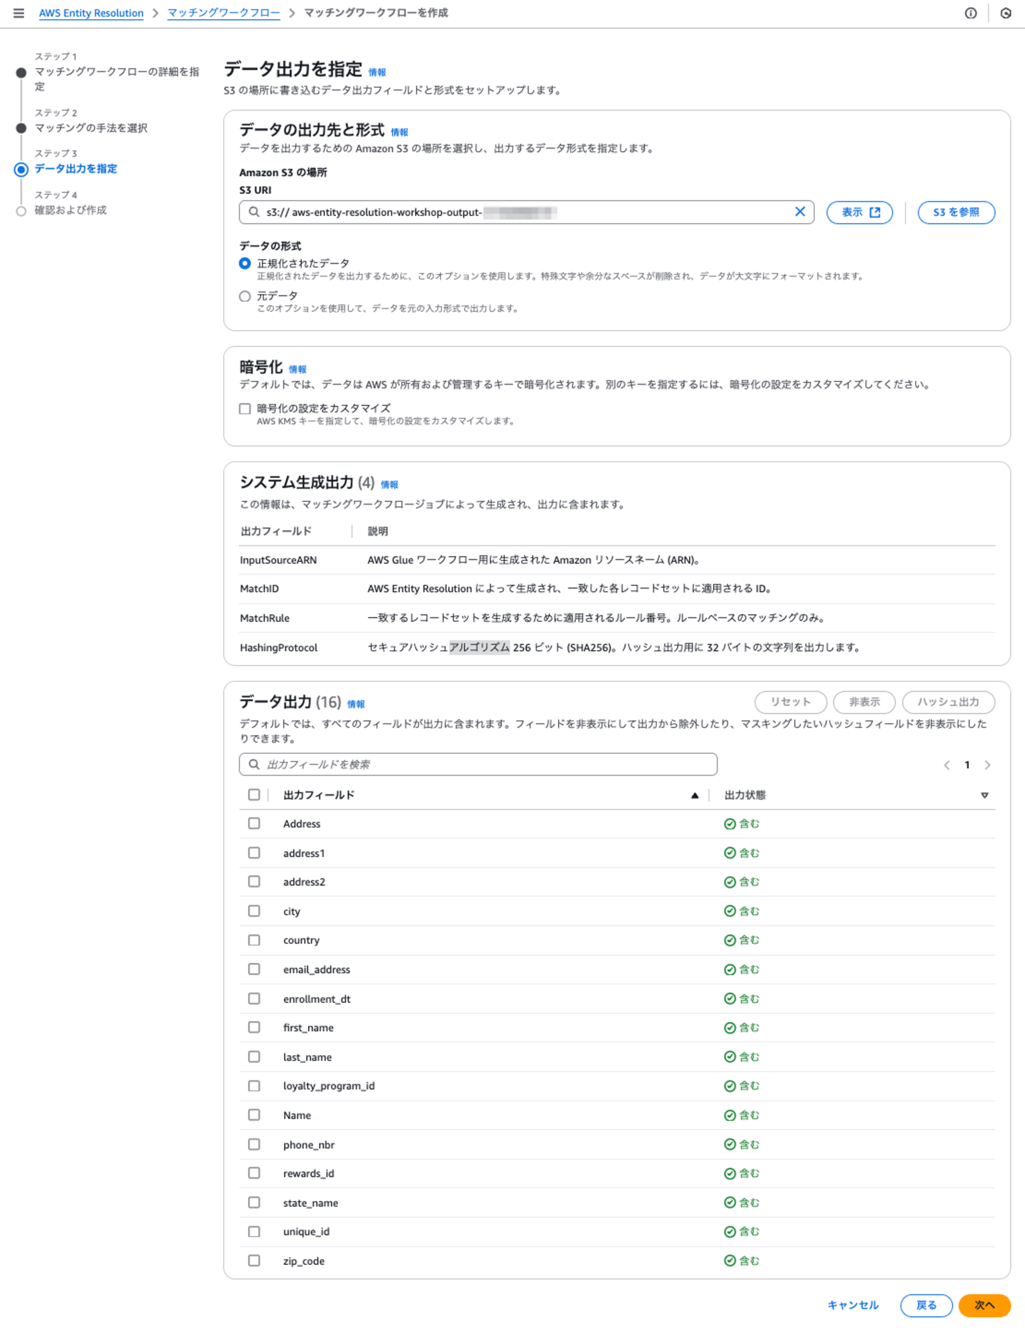
Task: Click the ハッシュ出力 hash output button
Action: [948, 702]
